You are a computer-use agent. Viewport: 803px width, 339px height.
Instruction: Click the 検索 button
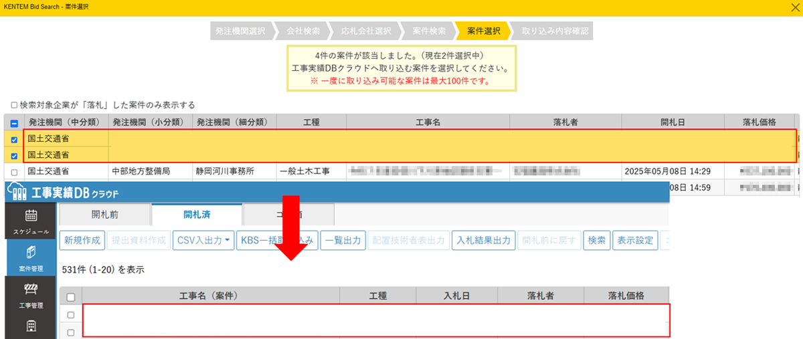pos(596,241)
